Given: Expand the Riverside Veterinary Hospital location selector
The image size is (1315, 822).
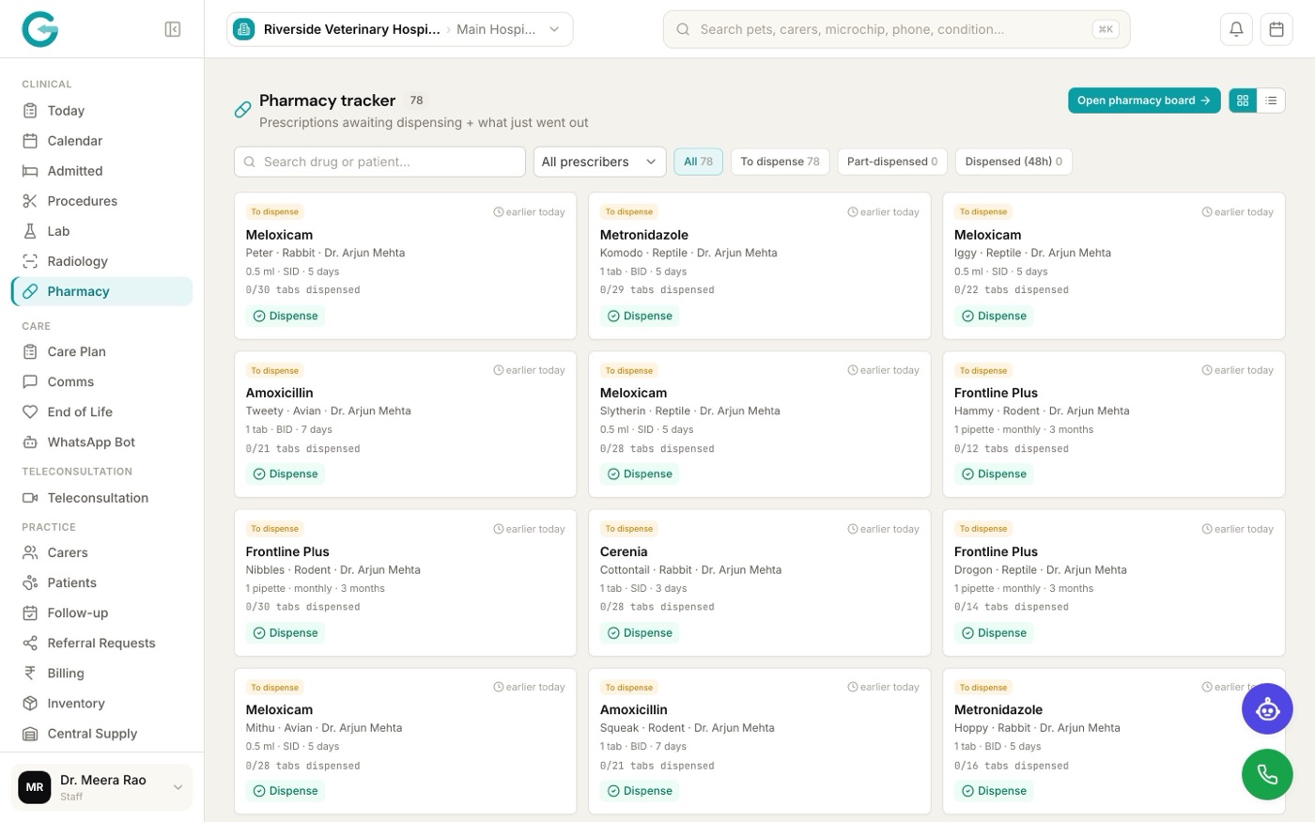Looking at the screenshot, I should pyautogui.click(x=399, y=29).
